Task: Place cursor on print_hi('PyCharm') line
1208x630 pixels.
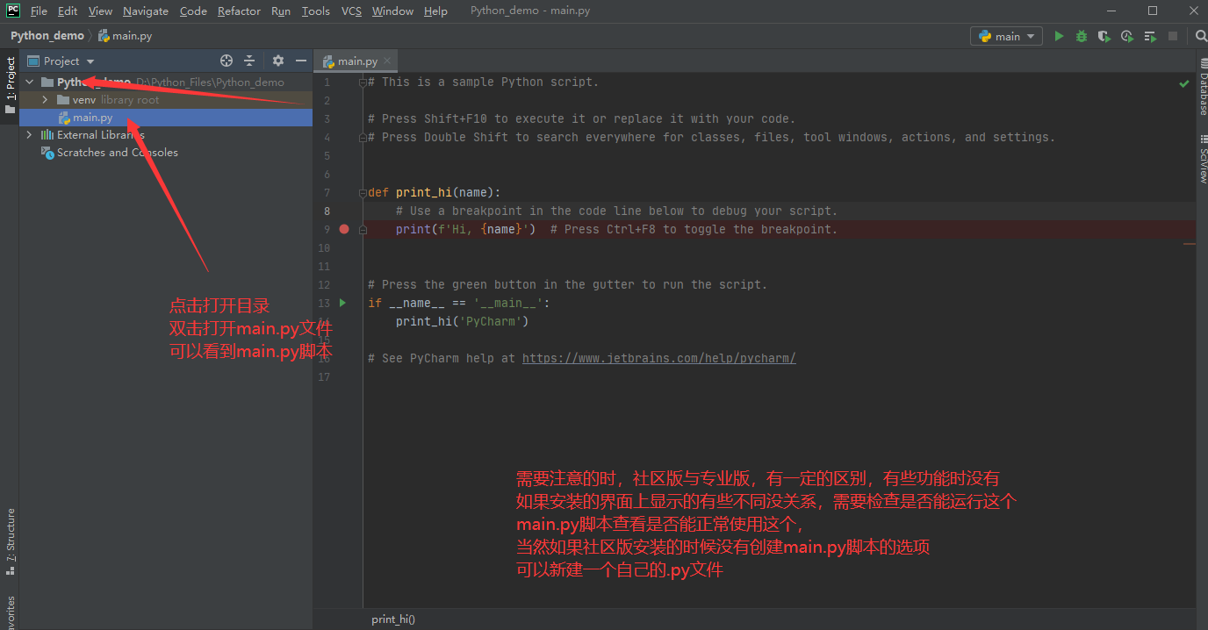Action: point(463,321)
